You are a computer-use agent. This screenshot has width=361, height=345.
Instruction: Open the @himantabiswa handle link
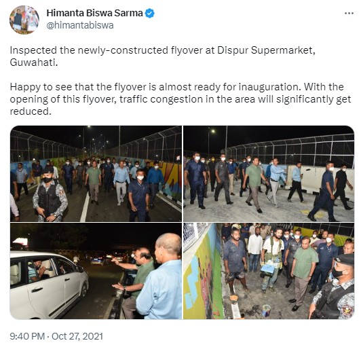pos(80,25)
